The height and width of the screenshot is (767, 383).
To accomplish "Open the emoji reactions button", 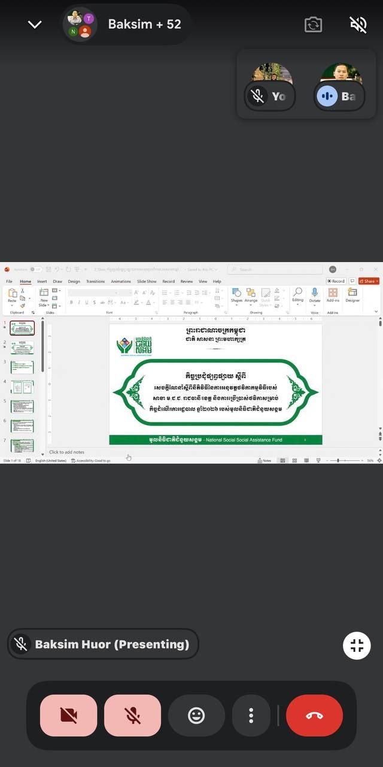I will tap(196, 715).
